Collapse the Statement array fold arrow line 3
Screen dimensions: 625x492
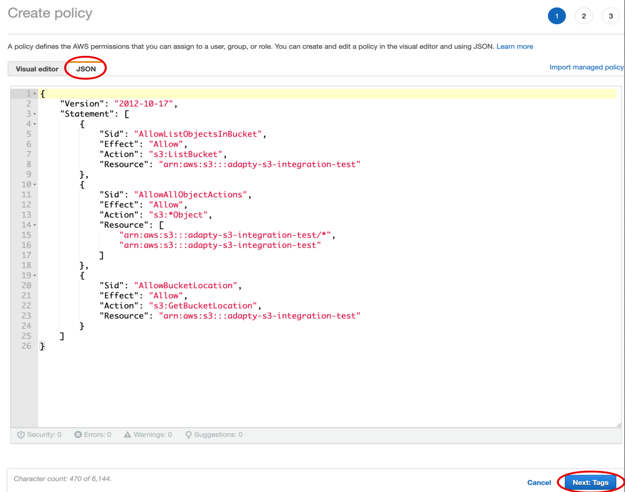tap(35, 114)
